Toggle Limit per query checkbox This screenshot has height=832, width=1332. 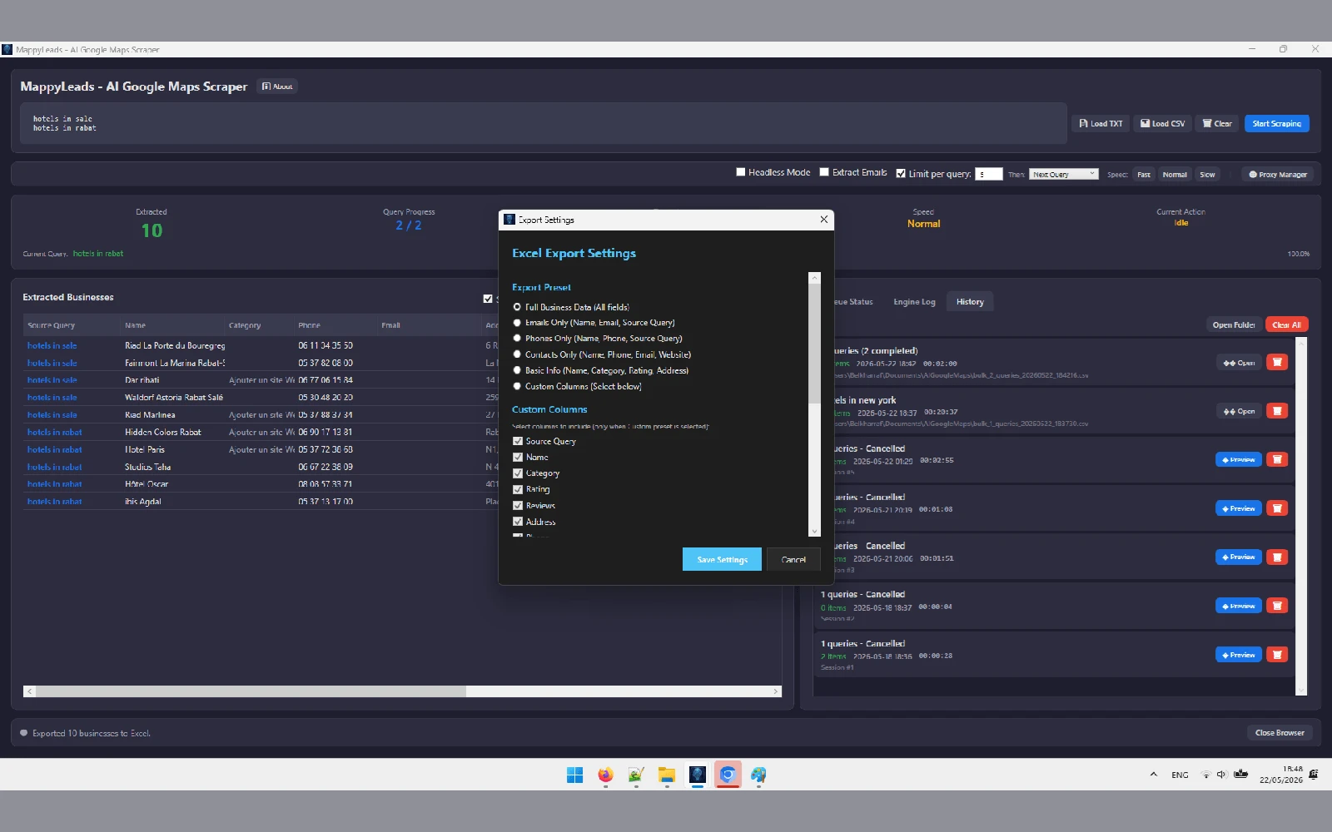[x=901, y=174]
